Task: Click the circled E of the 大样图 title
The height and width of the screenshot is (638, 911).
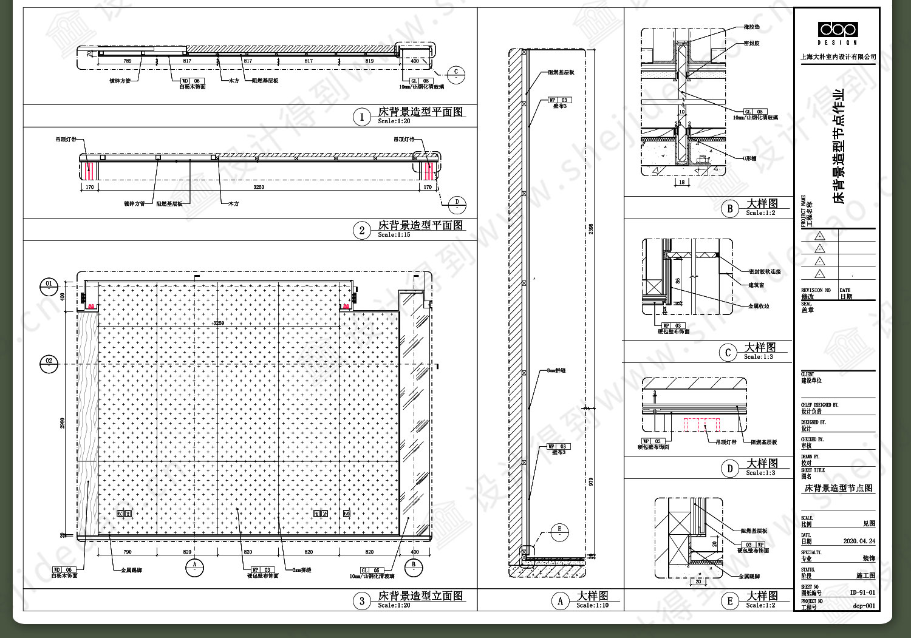Action: pyautogui.click(x=730, y=601)
